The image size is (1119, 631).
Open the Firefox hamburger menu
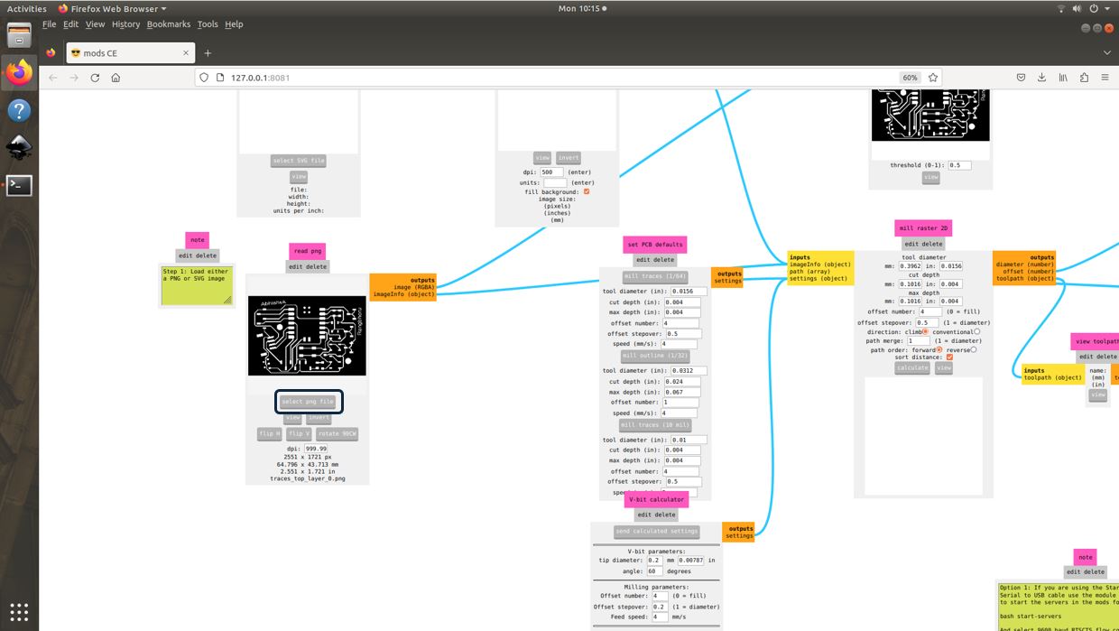[1105, 78]
